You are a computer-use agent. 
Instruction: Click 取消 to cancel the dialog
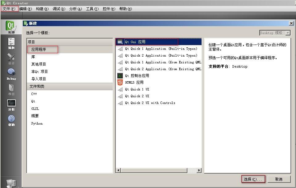279,179
